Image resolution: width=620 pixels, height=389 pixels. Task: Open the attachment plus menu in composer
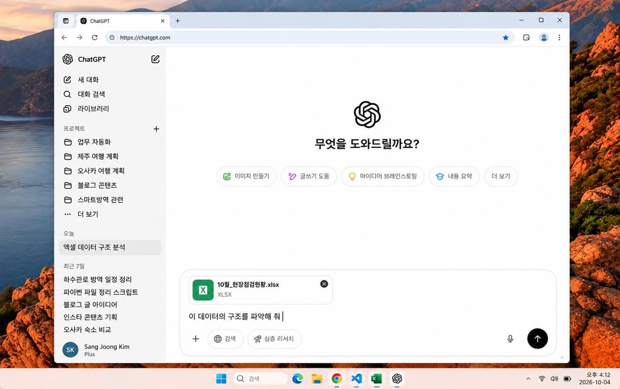click(x=196, y=339)
